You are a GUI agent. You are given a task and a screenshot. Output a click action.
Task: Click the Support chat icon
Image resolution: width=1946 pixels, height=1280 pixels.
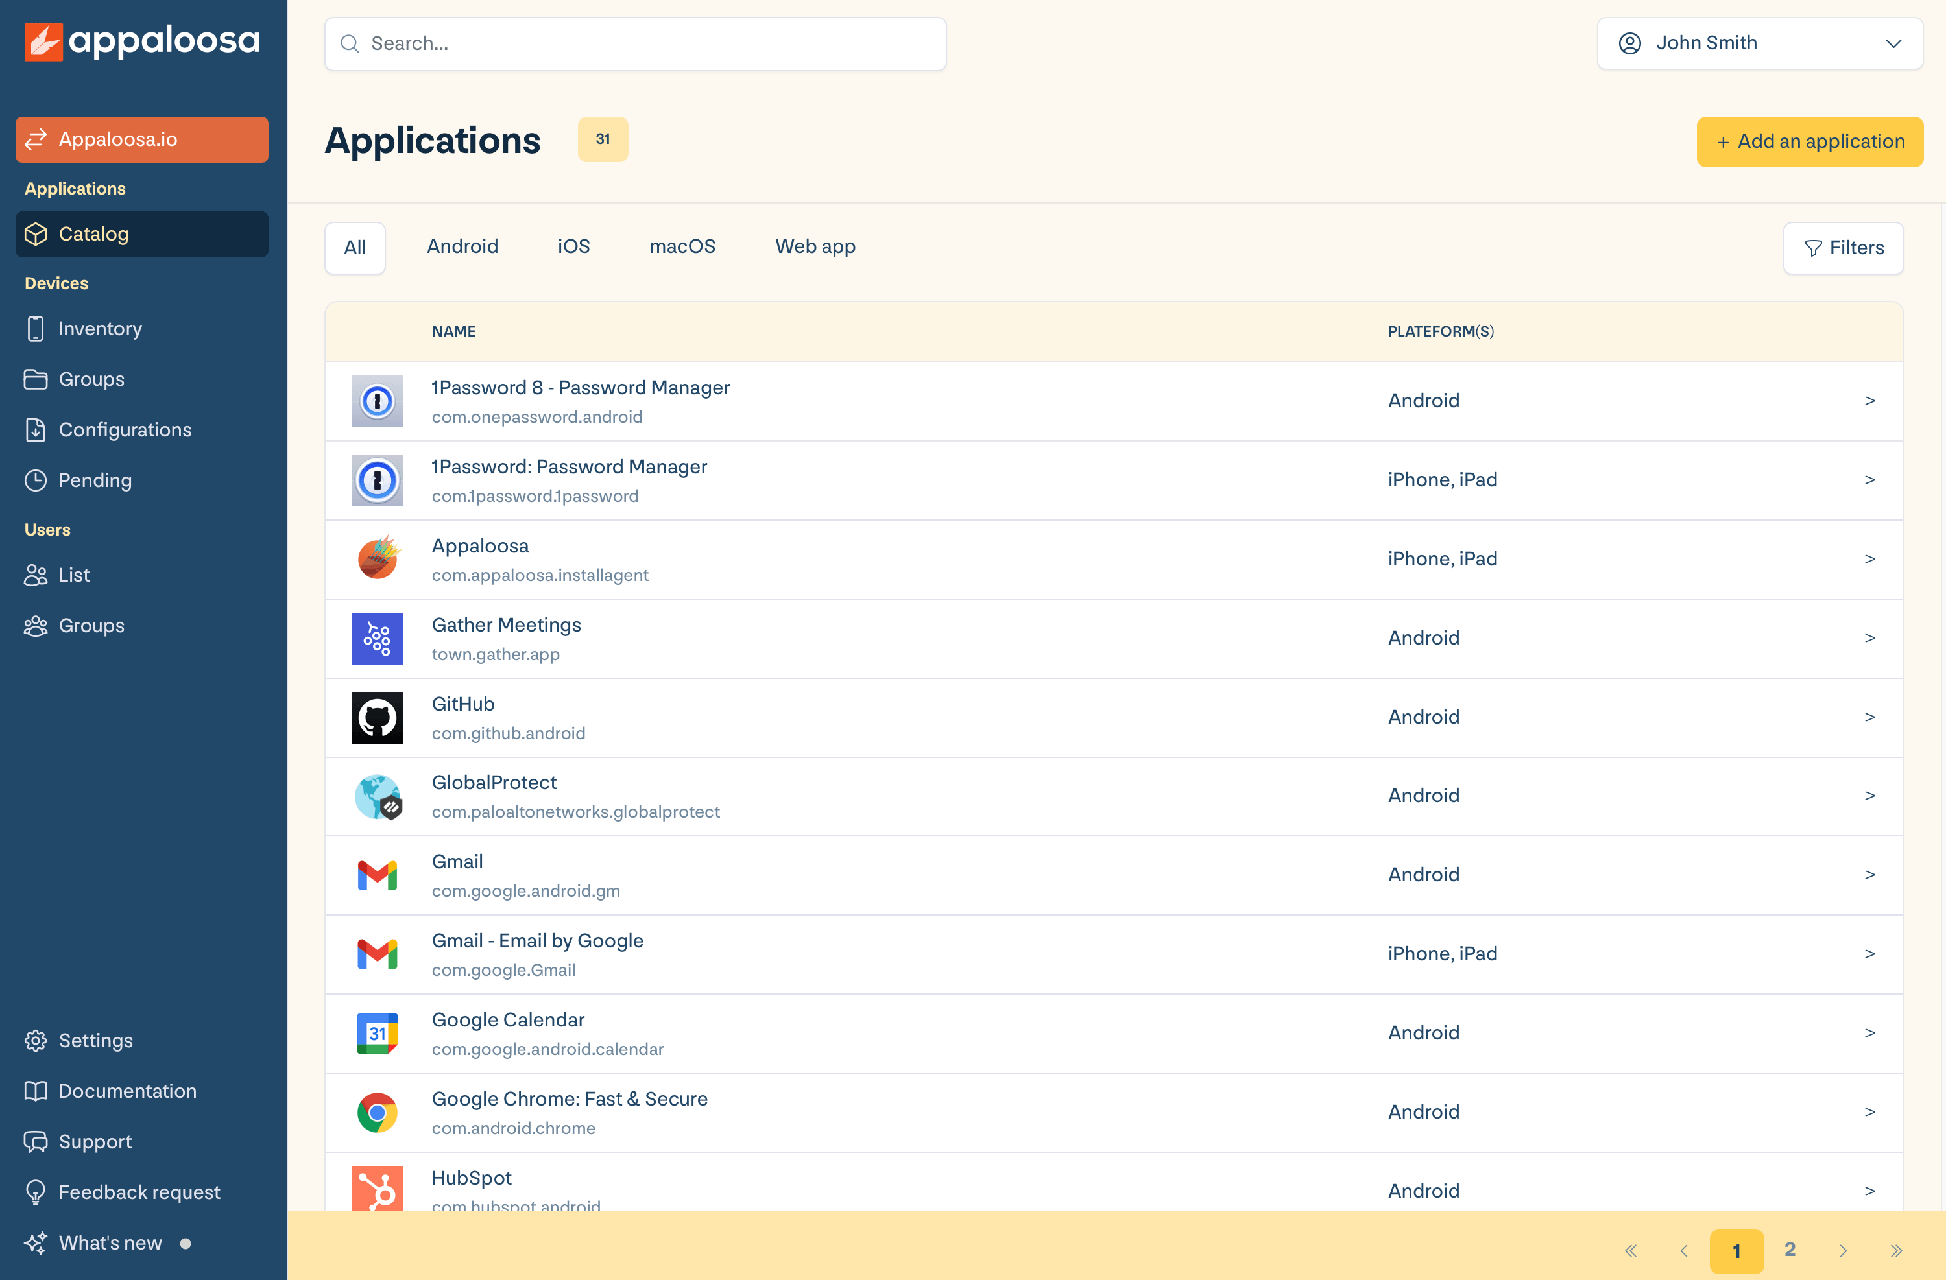(x=36, y=1141)
